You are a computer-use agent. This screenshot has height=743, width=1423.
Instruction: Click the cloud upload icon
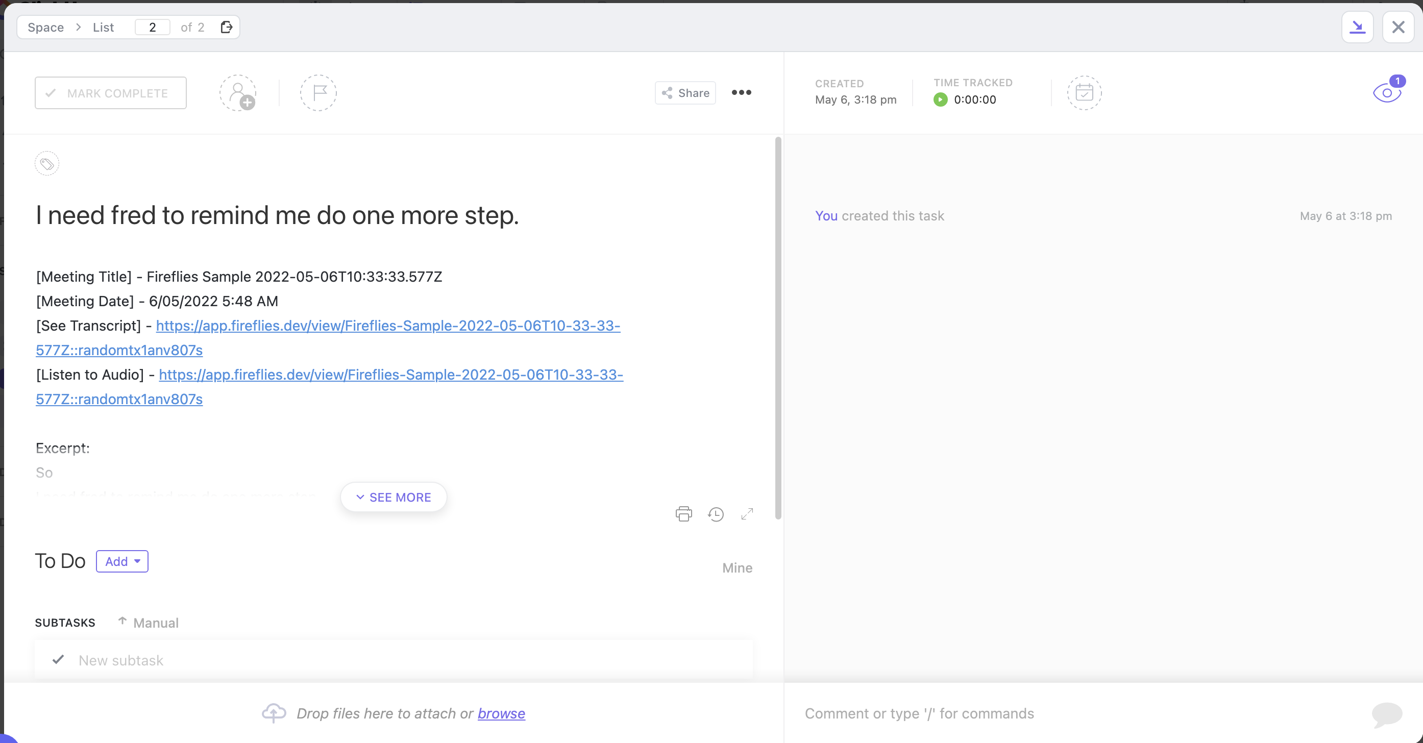point(274,712)
